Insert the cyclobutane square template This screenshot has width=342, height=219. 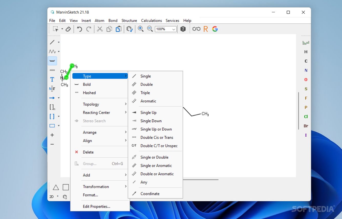tap(66, 187)
